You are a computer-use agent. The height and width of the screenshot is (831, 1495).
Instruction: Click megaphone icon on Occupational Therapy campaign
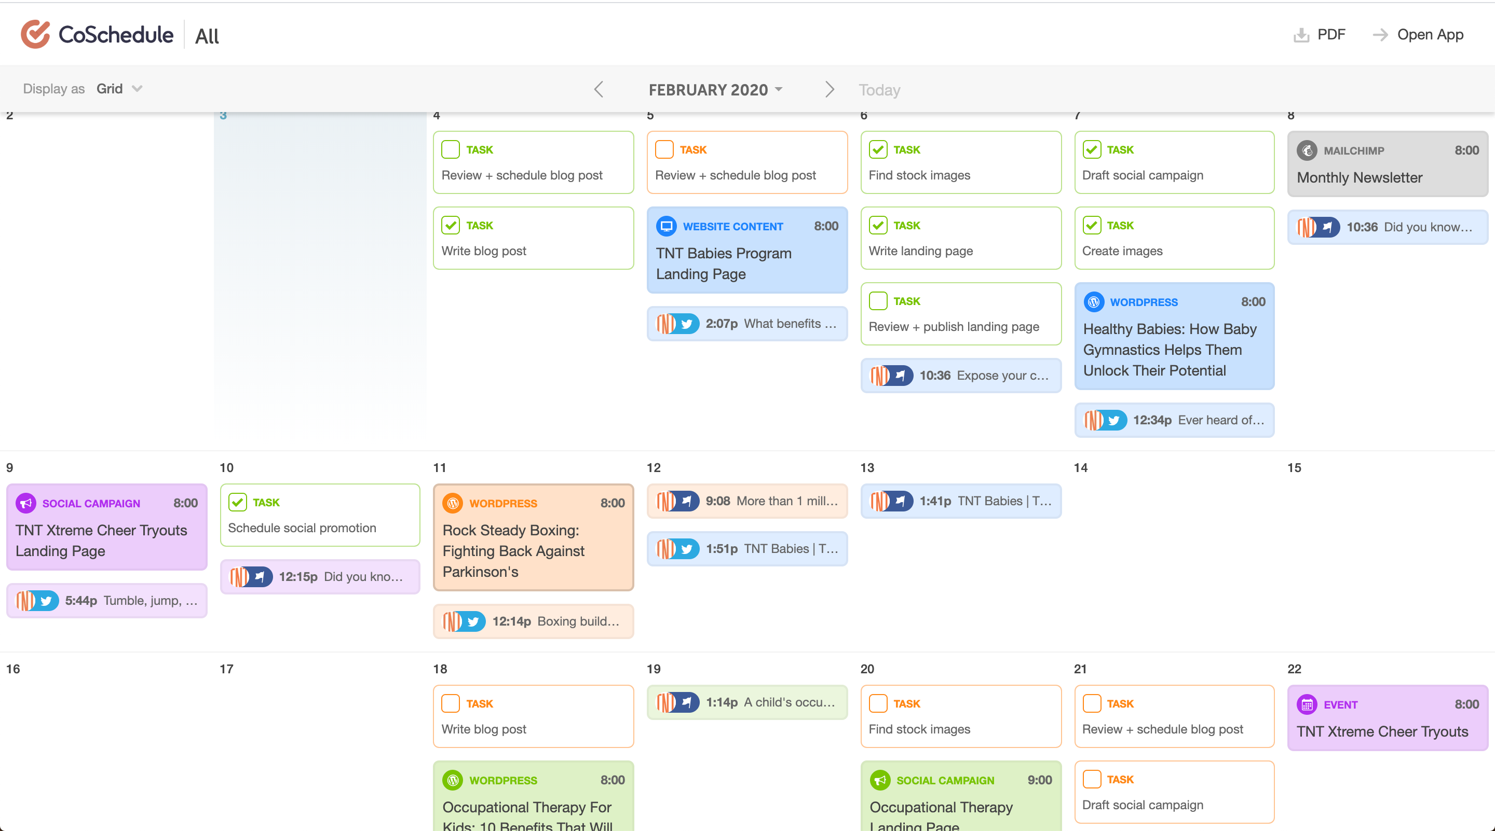(x=880, y=780)
